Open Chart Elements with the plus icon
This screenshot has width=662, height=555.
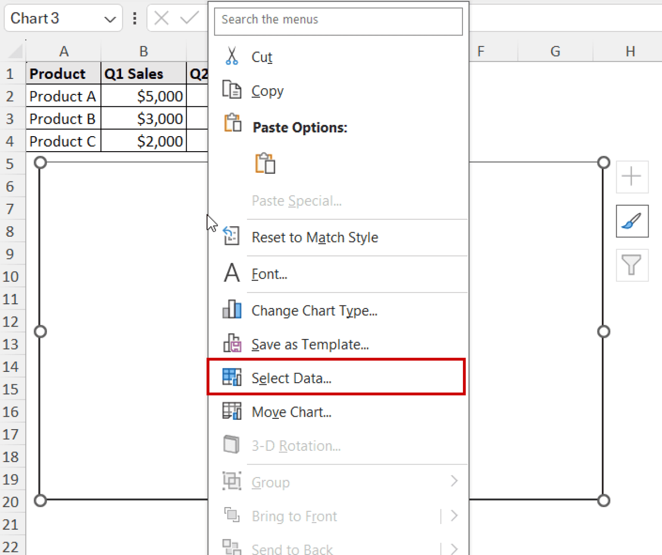tap(631, 177)
